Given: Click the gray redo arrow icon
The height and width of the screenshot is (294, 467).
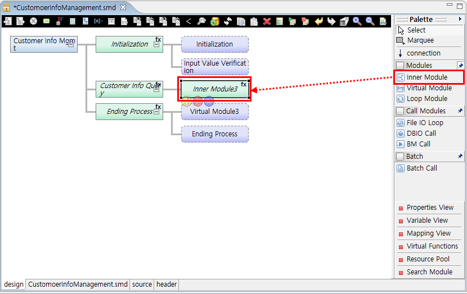Looking at the screenshot, I should click(331, 21).
